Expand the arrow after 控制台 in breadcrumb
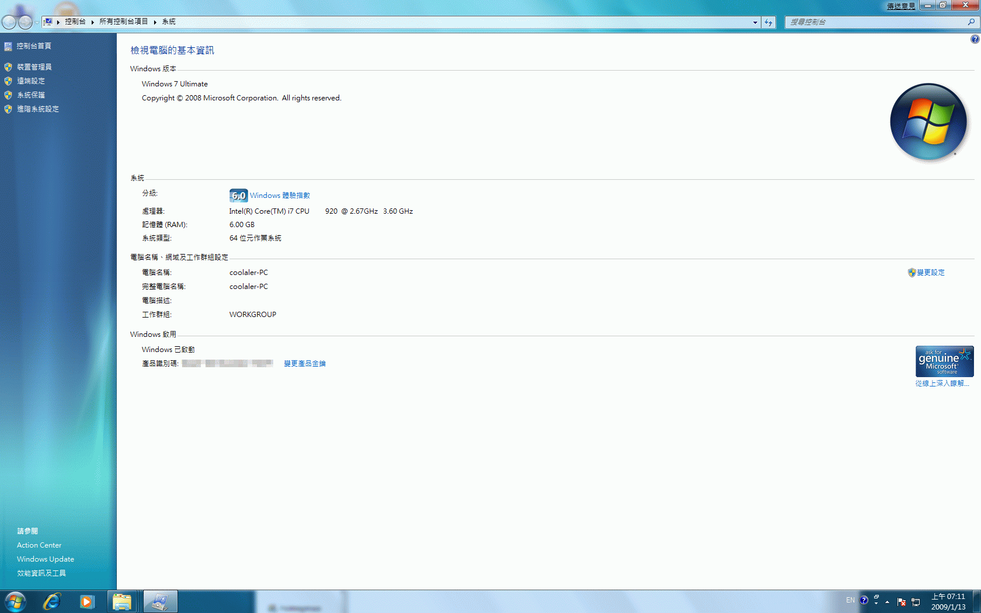Screen dimensions: 981x613 tap(92, 22)
